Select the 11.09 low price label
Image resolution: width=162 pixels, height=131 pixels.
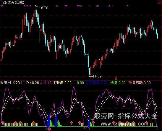[97, 76]
